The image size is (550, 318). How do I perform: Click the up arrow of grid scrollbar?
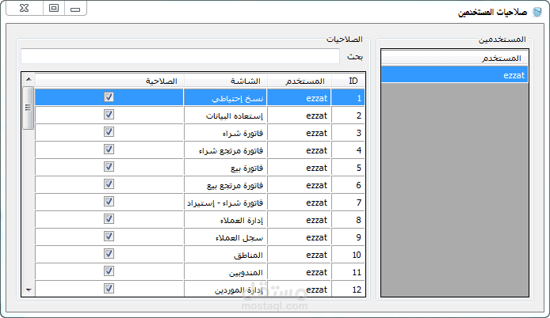click(29, 79)
